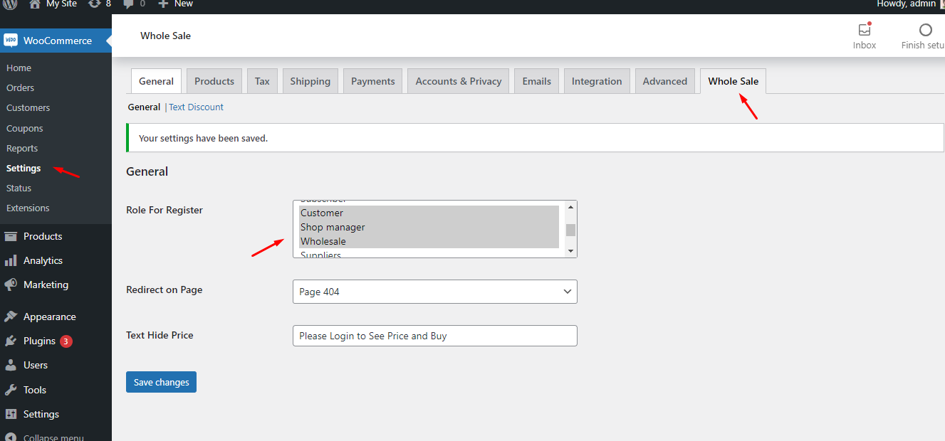
Task: Open WooCommerce Status page
Action: [19, 188]
